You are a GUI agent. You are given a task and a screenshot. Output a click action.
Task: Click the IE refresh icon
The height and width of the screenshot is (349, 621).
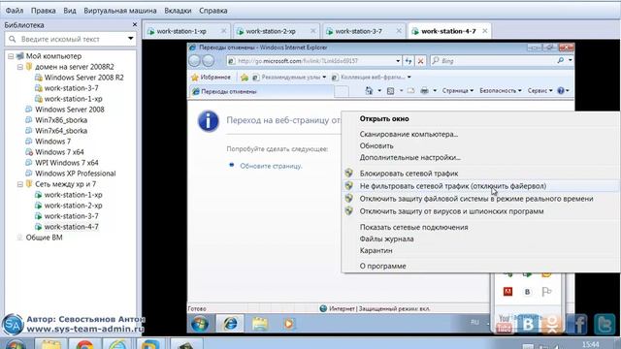[x=409, y=61]
